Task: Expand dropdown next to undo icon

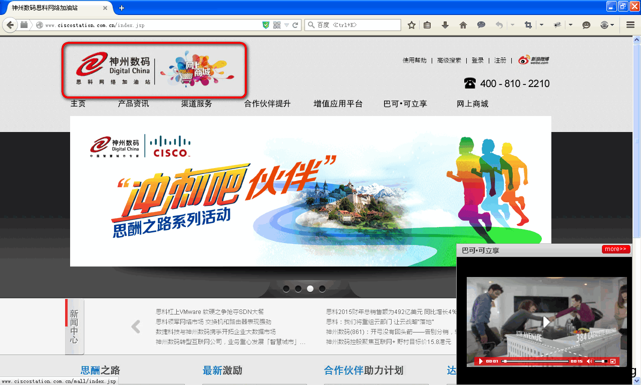Action: pyautogui.click(x=512, y=25)
